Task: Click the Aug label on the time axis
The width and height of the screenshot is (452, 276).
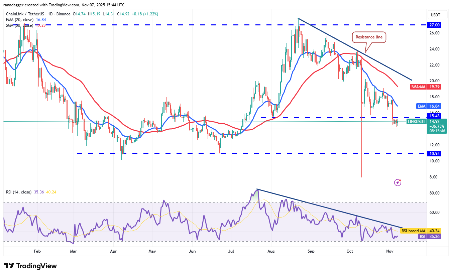Action: pos(271,251)
